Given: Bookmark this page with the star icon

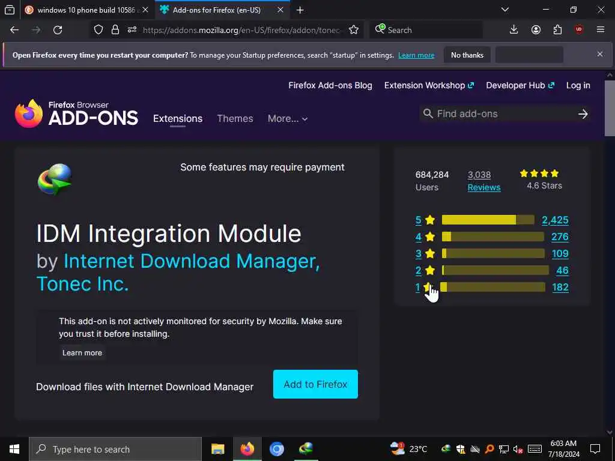Looking at the screenshot, I should [x=354, y=30].
